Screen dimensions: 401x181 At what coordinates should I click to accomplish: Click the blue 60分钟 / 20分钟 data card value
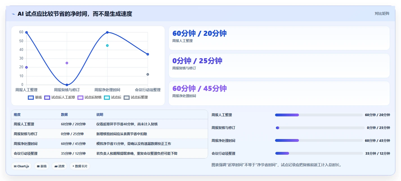(199, 33)
